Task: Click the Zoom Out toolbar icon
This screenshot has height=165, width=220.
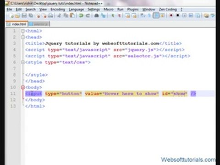Action: point(119,16)
